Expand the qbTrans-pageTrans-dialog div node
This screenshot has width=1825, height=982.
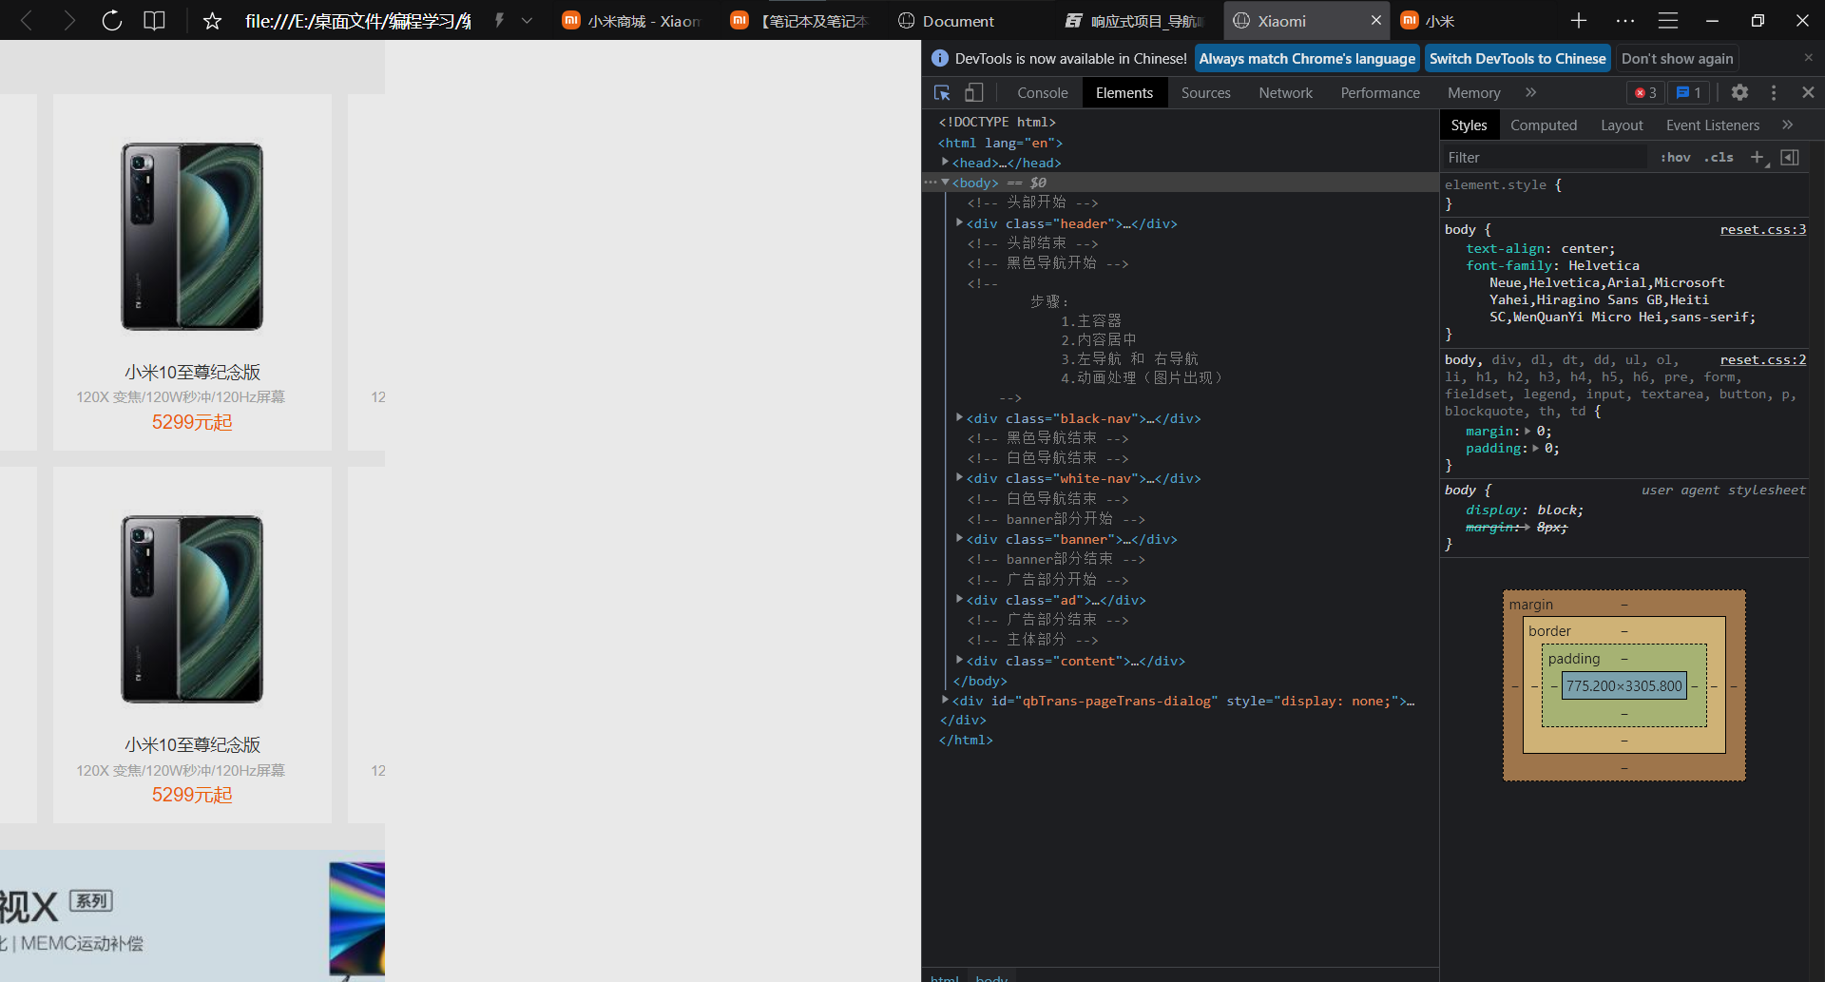point(945,700)
